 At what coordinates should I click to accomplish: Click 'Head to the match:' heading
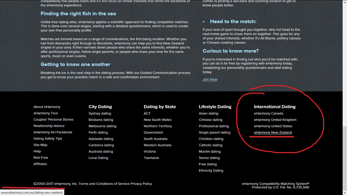[x=233, y=22]
